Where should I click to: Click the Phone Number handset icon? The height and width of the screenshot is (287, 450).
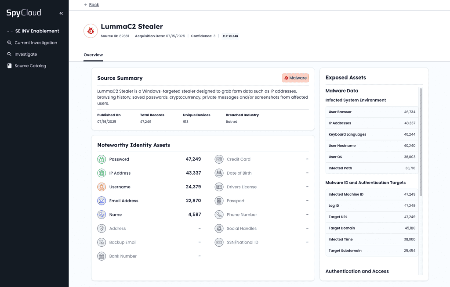(219, 215)
